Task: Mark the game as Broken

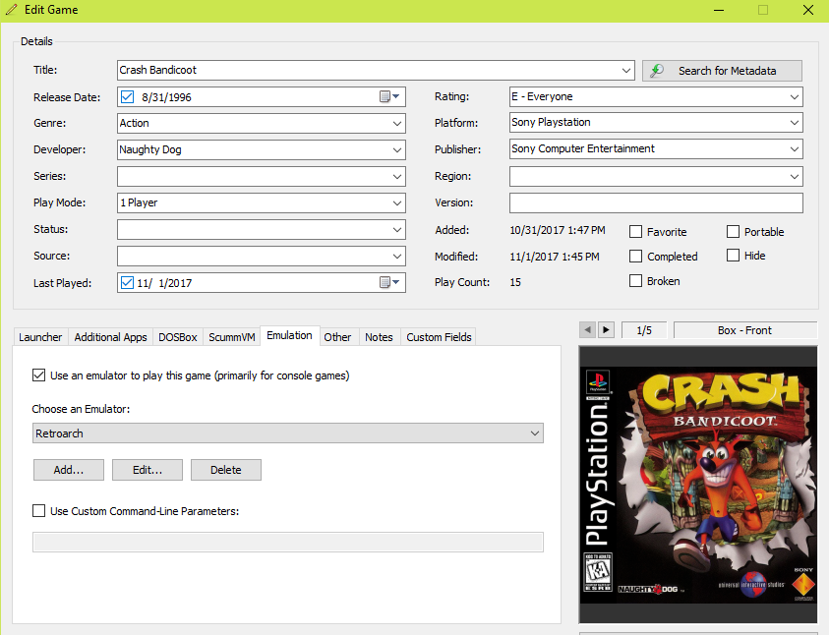Action: tap(635, 280)
